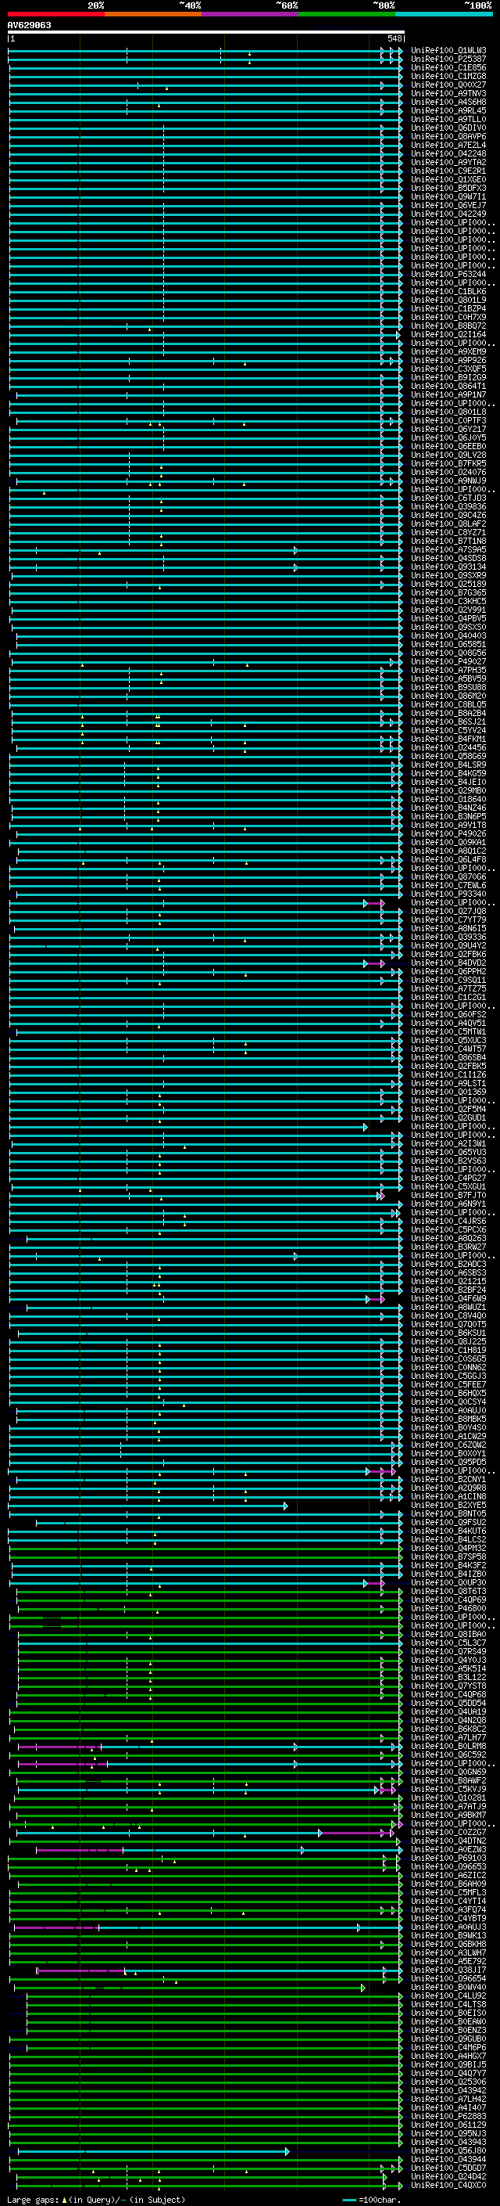Select UniRef100_Q4F6W9 entry
The image size is (500, 2206).
[x=448, y=1298]
